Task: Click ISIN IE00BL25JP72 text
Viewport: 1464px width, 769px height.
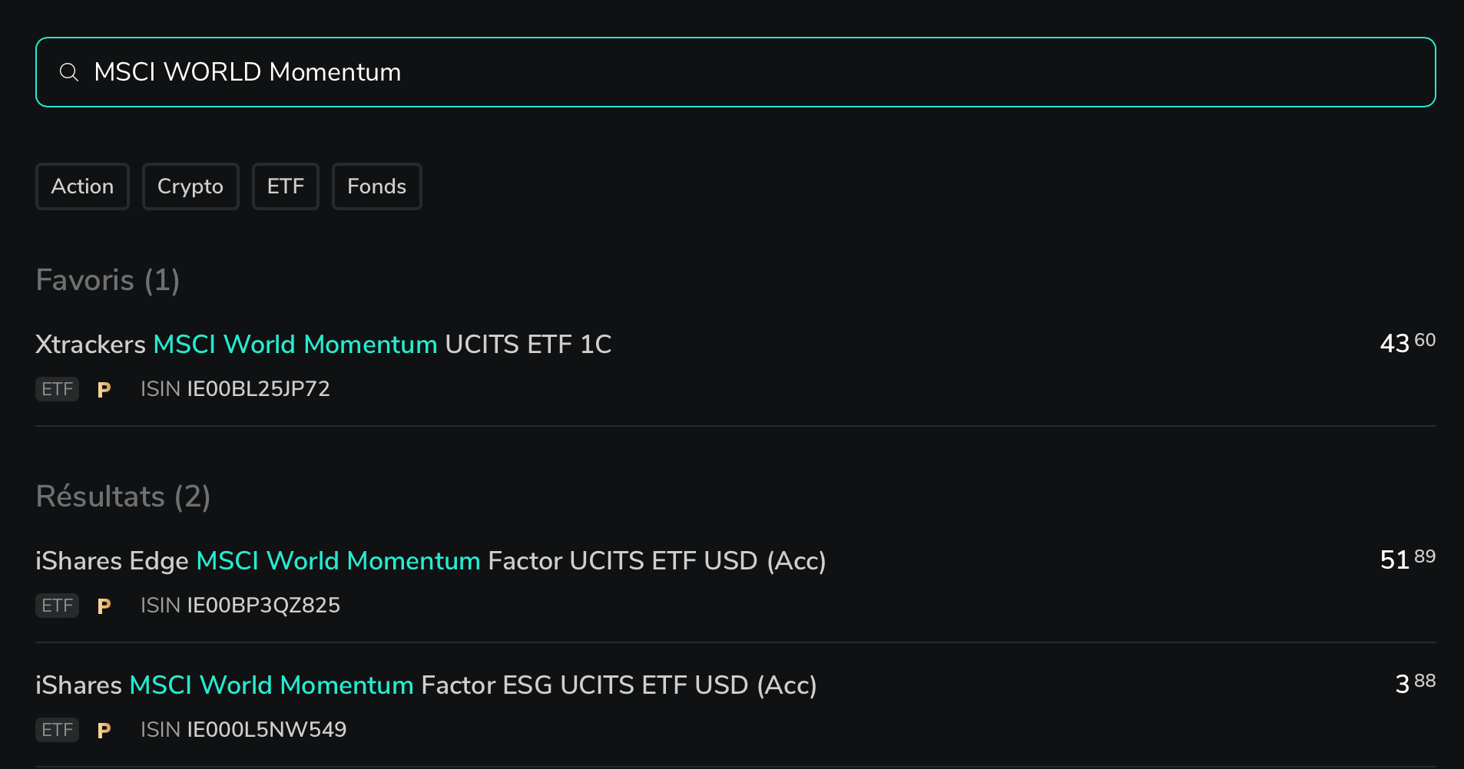Action: point(235,389)
